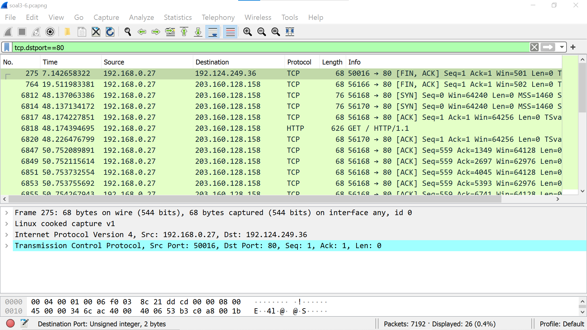Open the Analyze menu

pos(141,17)
